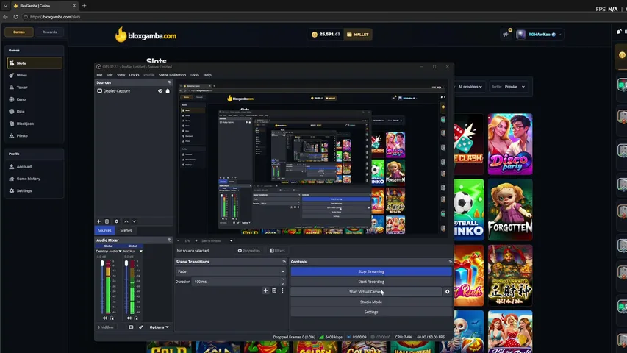Open the OBS Docks menu
The image size is (627, 353).
point(134,75)
